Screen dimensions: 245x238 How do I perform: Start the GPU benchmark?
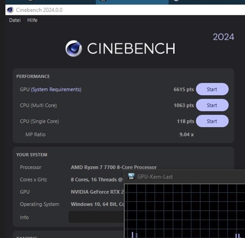pos(212,89)
